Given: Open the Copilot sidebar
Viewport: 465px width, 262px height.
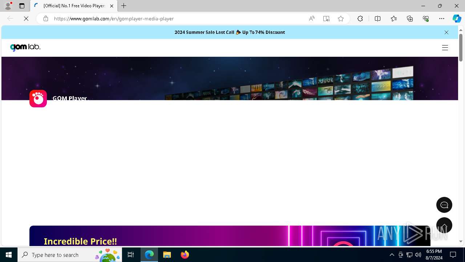Looking at the screenshot, I should click(x=457, y=19).
